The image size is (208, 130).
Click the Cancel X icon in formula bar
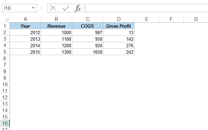point(53,8)
